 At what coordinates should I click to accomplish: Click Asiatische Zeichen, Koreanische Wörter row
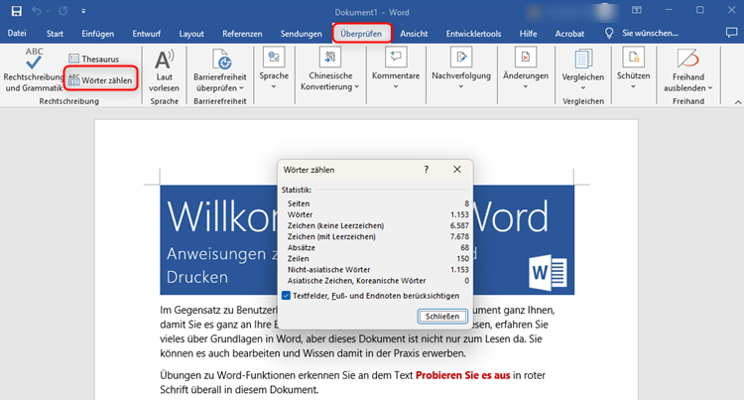point(377,281)
